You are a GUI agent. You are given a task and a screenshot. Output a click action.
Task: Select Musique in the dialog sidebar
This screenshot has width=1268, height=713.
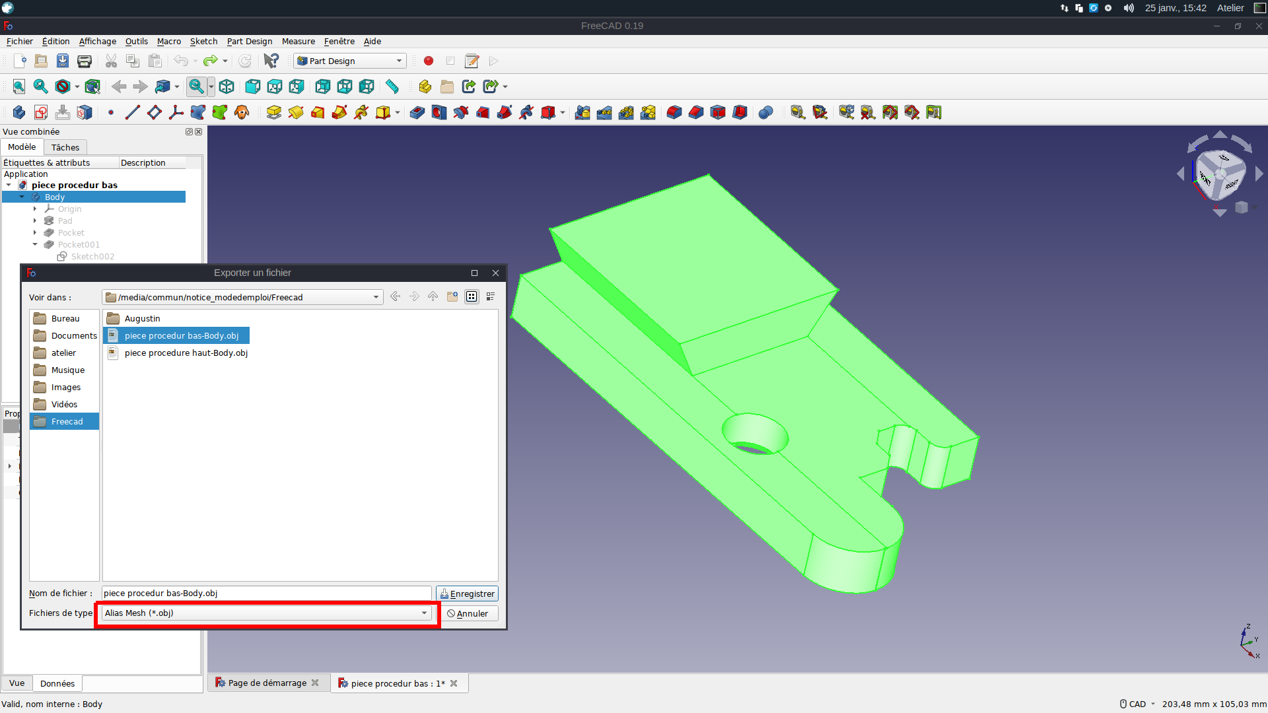(x=65, y=370)
